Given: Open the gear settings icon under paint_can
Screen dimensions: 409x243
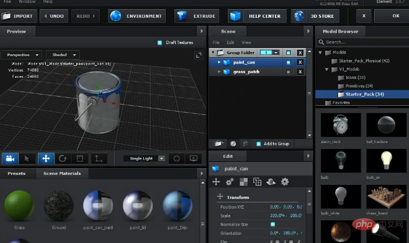Looking at the screenshot, I should click(285, 182).
